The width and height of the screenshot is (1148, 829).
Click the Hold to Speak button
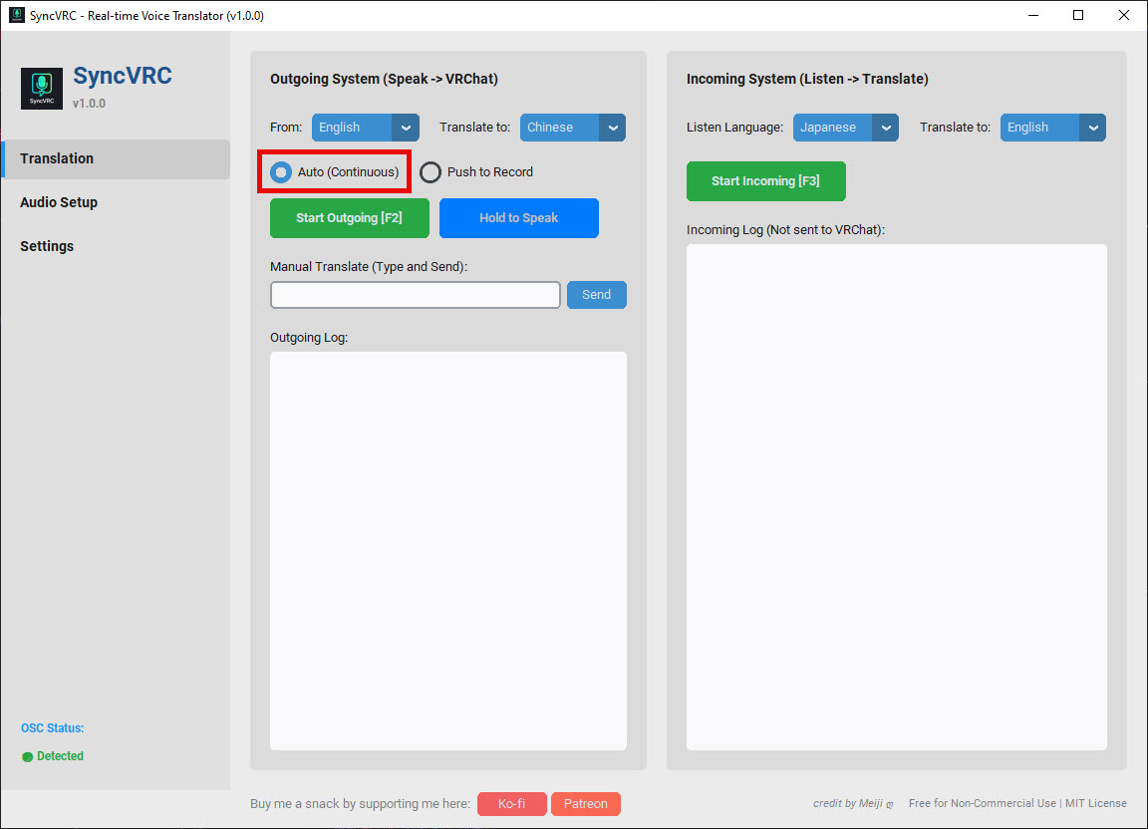click(x=518, y=218)
